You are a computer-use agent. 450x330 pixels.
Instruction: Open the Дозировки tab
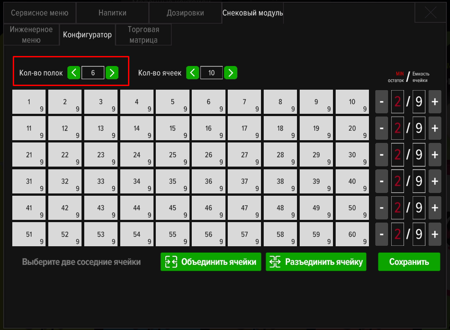click(x=185, y=13)
